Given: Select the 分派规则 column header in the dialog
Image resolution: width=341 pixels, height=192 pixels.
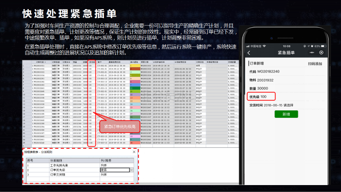Looking at the screenshot, I should (x=75, y=161).
